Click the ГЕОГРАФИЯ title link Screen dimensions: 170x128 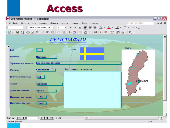tap(68, 40)
